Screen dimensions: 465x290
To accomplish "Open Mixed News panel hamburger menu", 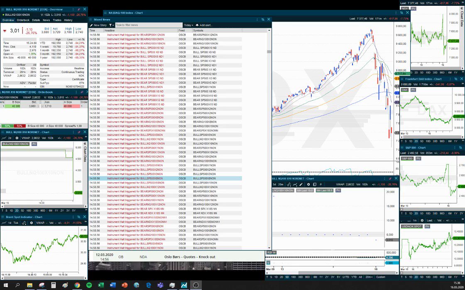I will (x=91, y=19).
